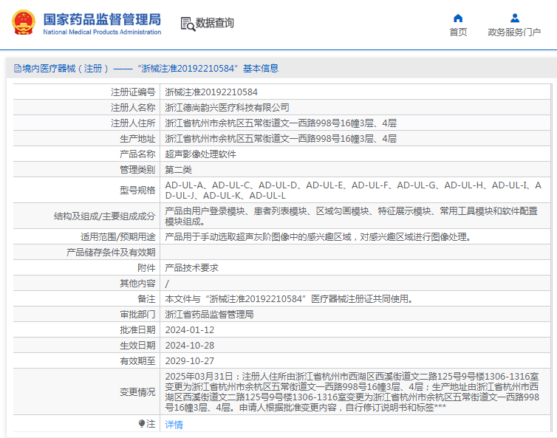Click the 注册证编号 row label

133,92
